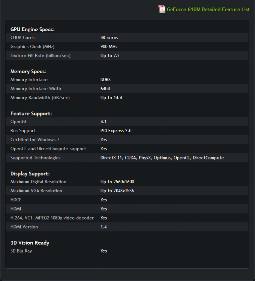Select the Maximum Digital Resolution value
The image size is (255, 281).
pyautogui.click(x=117, y=182)
